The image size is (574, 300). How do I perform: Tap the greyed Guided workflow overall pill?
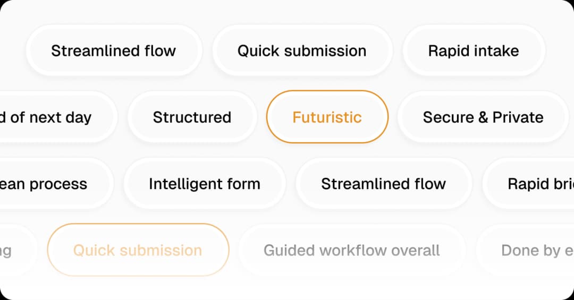point(351,250)
